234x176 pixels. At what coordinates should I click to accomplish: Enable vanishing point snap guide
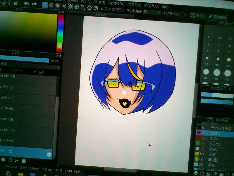click(64, 6)
